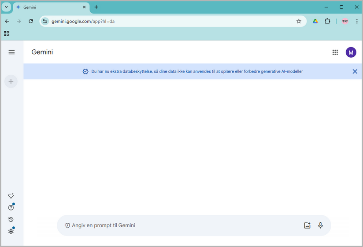This screenshot has height=247, width=363.
Task: Open the Extensions puzzle icon
Action: [x=327, y=21]
